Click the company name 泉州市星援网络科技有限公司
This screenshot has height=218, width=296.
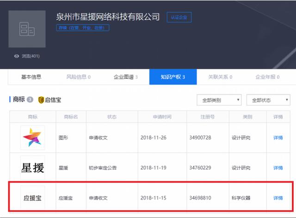click(x=108, y=17)
